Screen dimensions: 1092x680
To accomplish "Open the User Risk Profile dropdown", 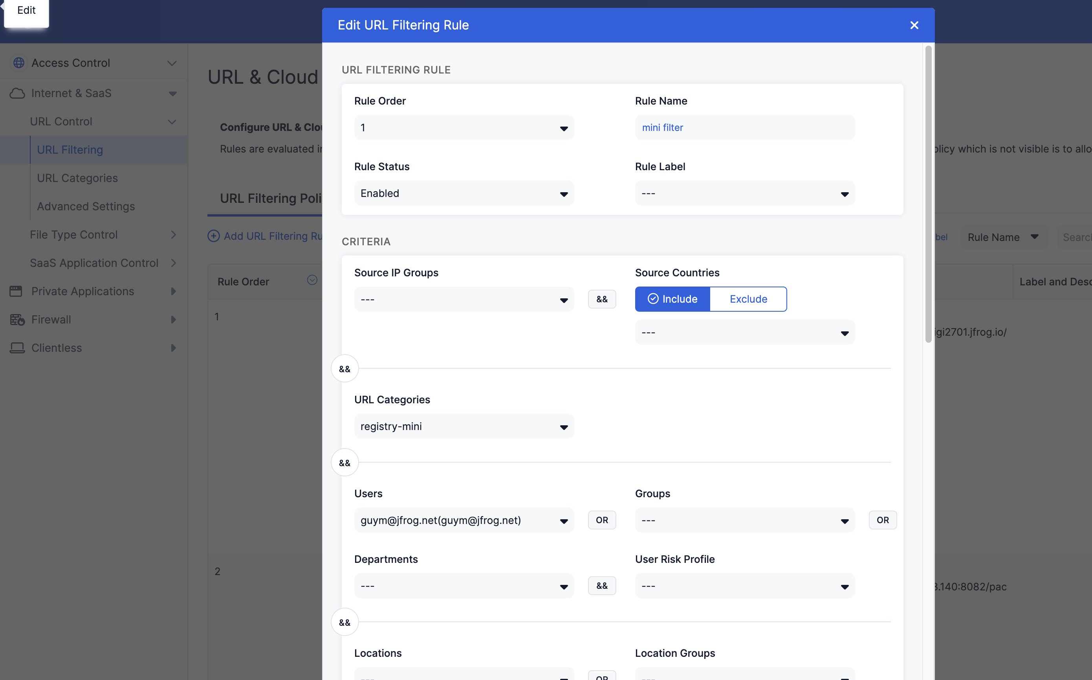I will click(x=745, y=586).
